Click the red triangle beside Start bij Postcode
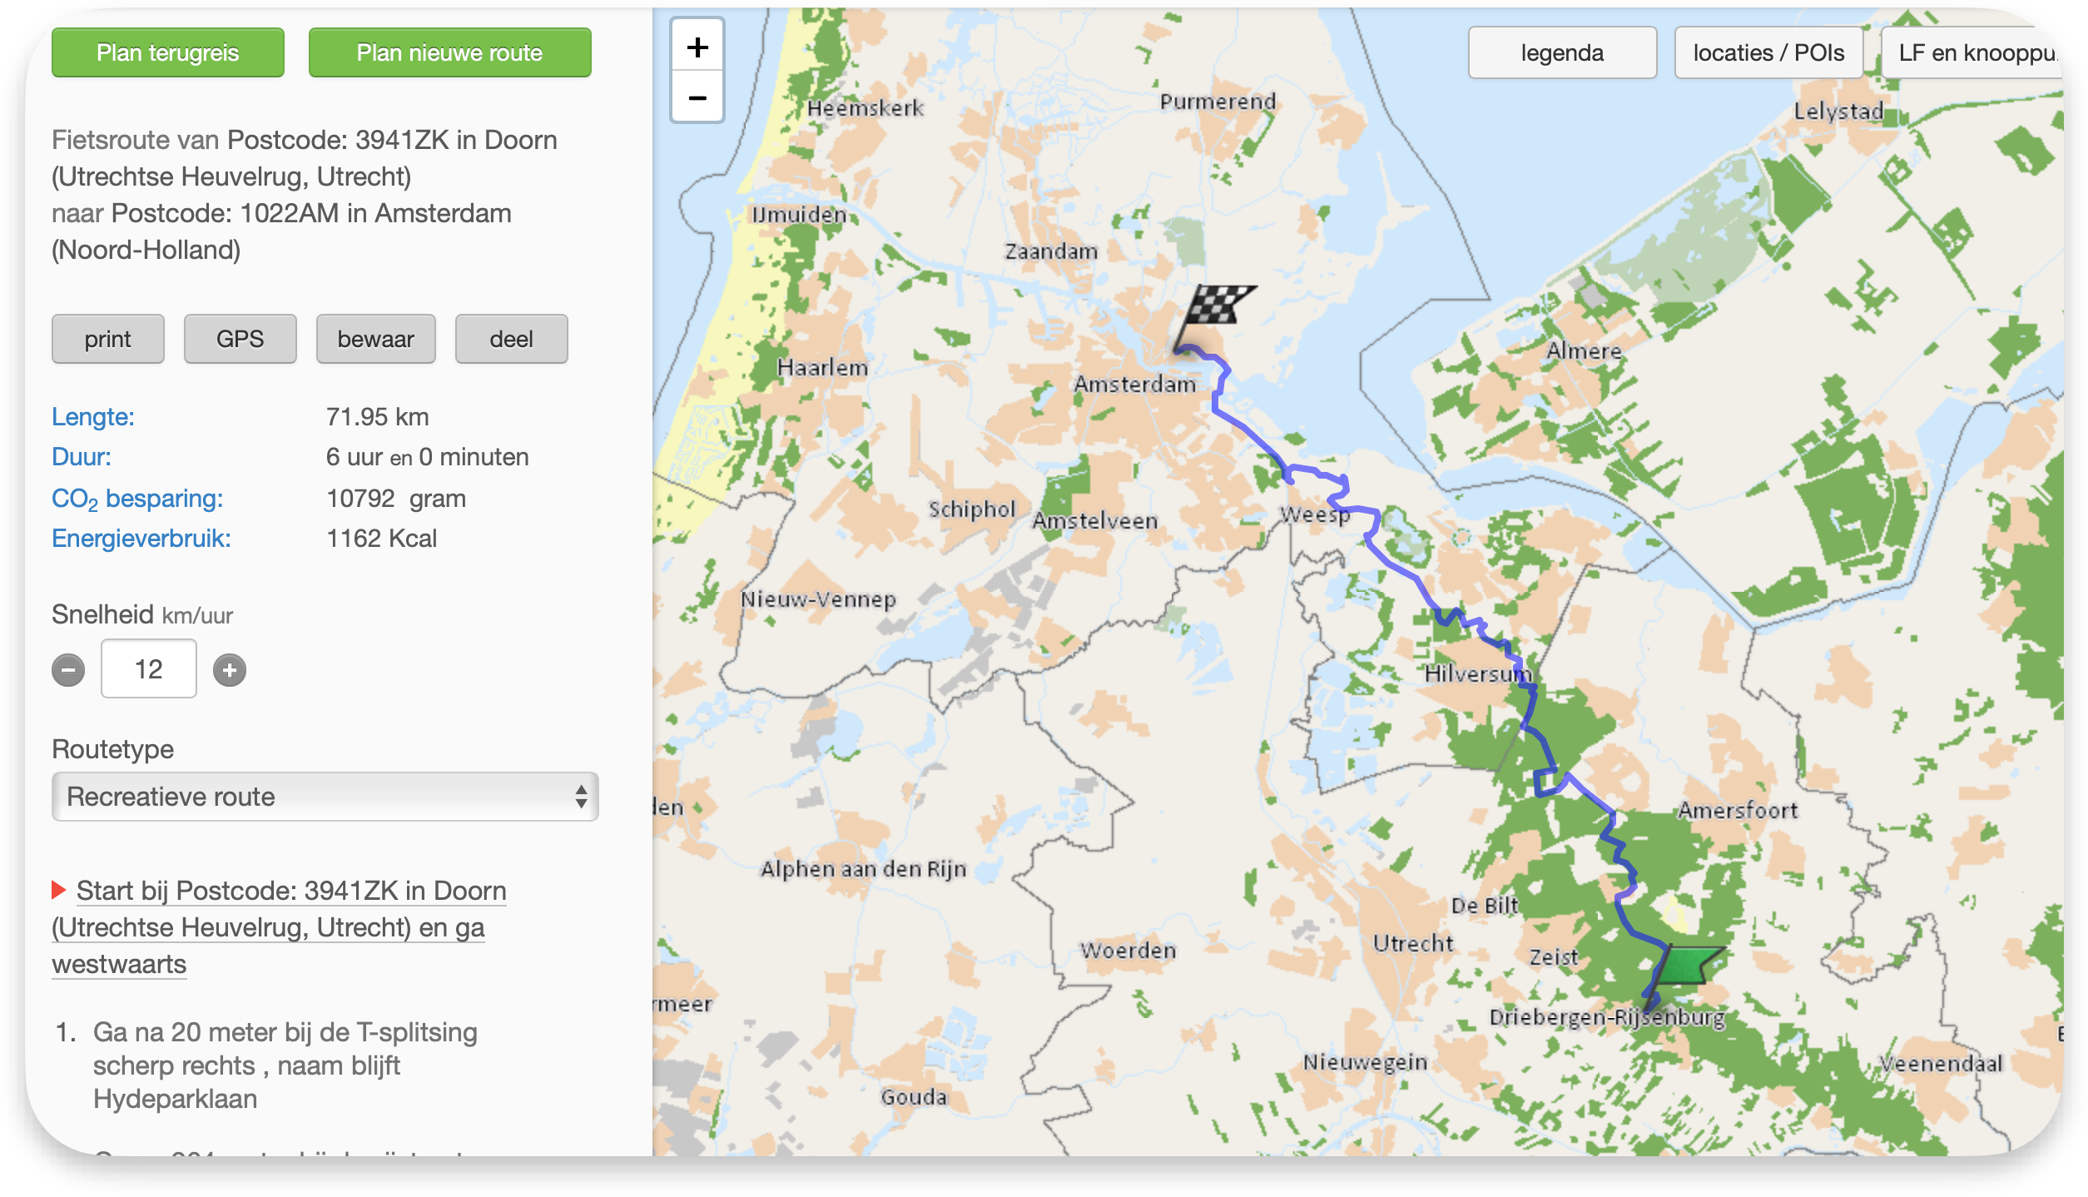 58,890
